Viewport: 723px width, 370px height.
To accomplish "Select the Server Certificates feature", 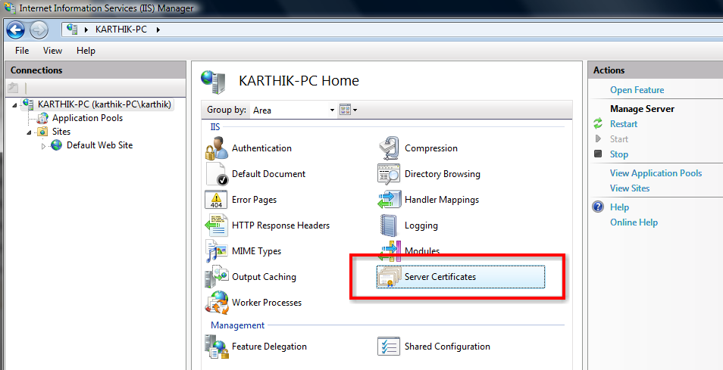I will (460, 277).
